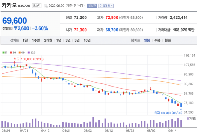Select the 5년 line chart tab
Screen dimensions: 197x134
(77, 40)
